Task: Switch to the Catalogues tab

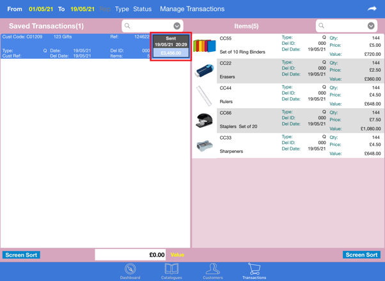Action: [171, 271]
